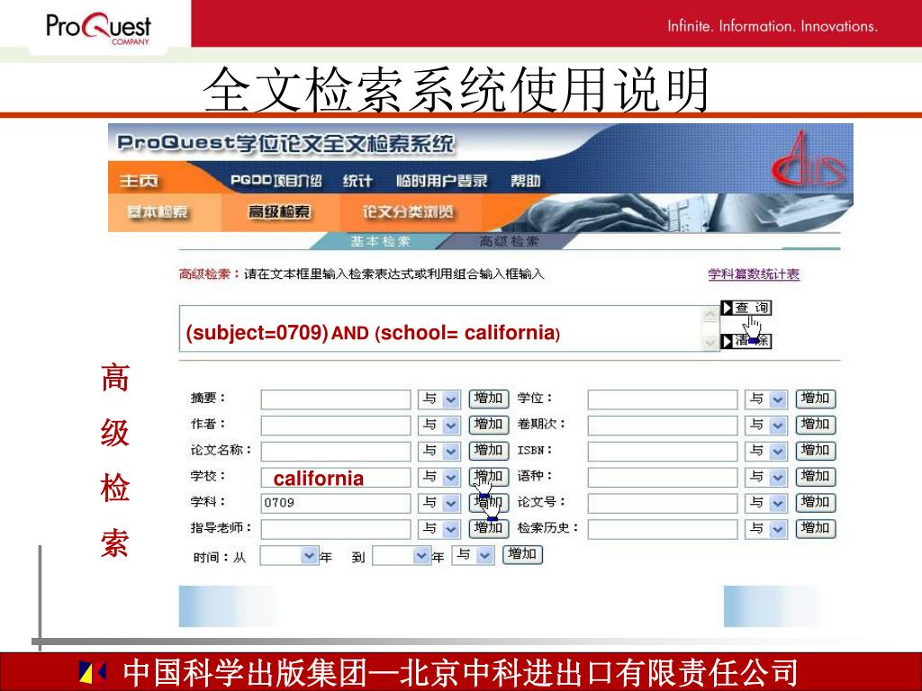Open the 学科 row operator dropdown
This screenshot has height=691, width=922.
439,503
